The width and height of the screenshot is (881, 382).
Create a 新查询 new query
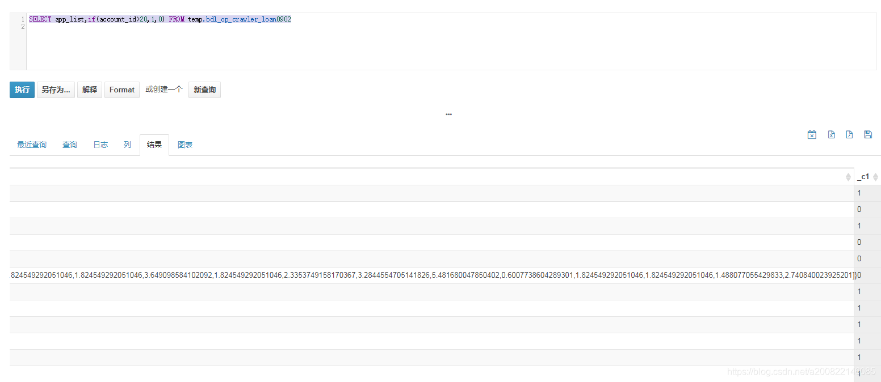[x=204, y=90]
